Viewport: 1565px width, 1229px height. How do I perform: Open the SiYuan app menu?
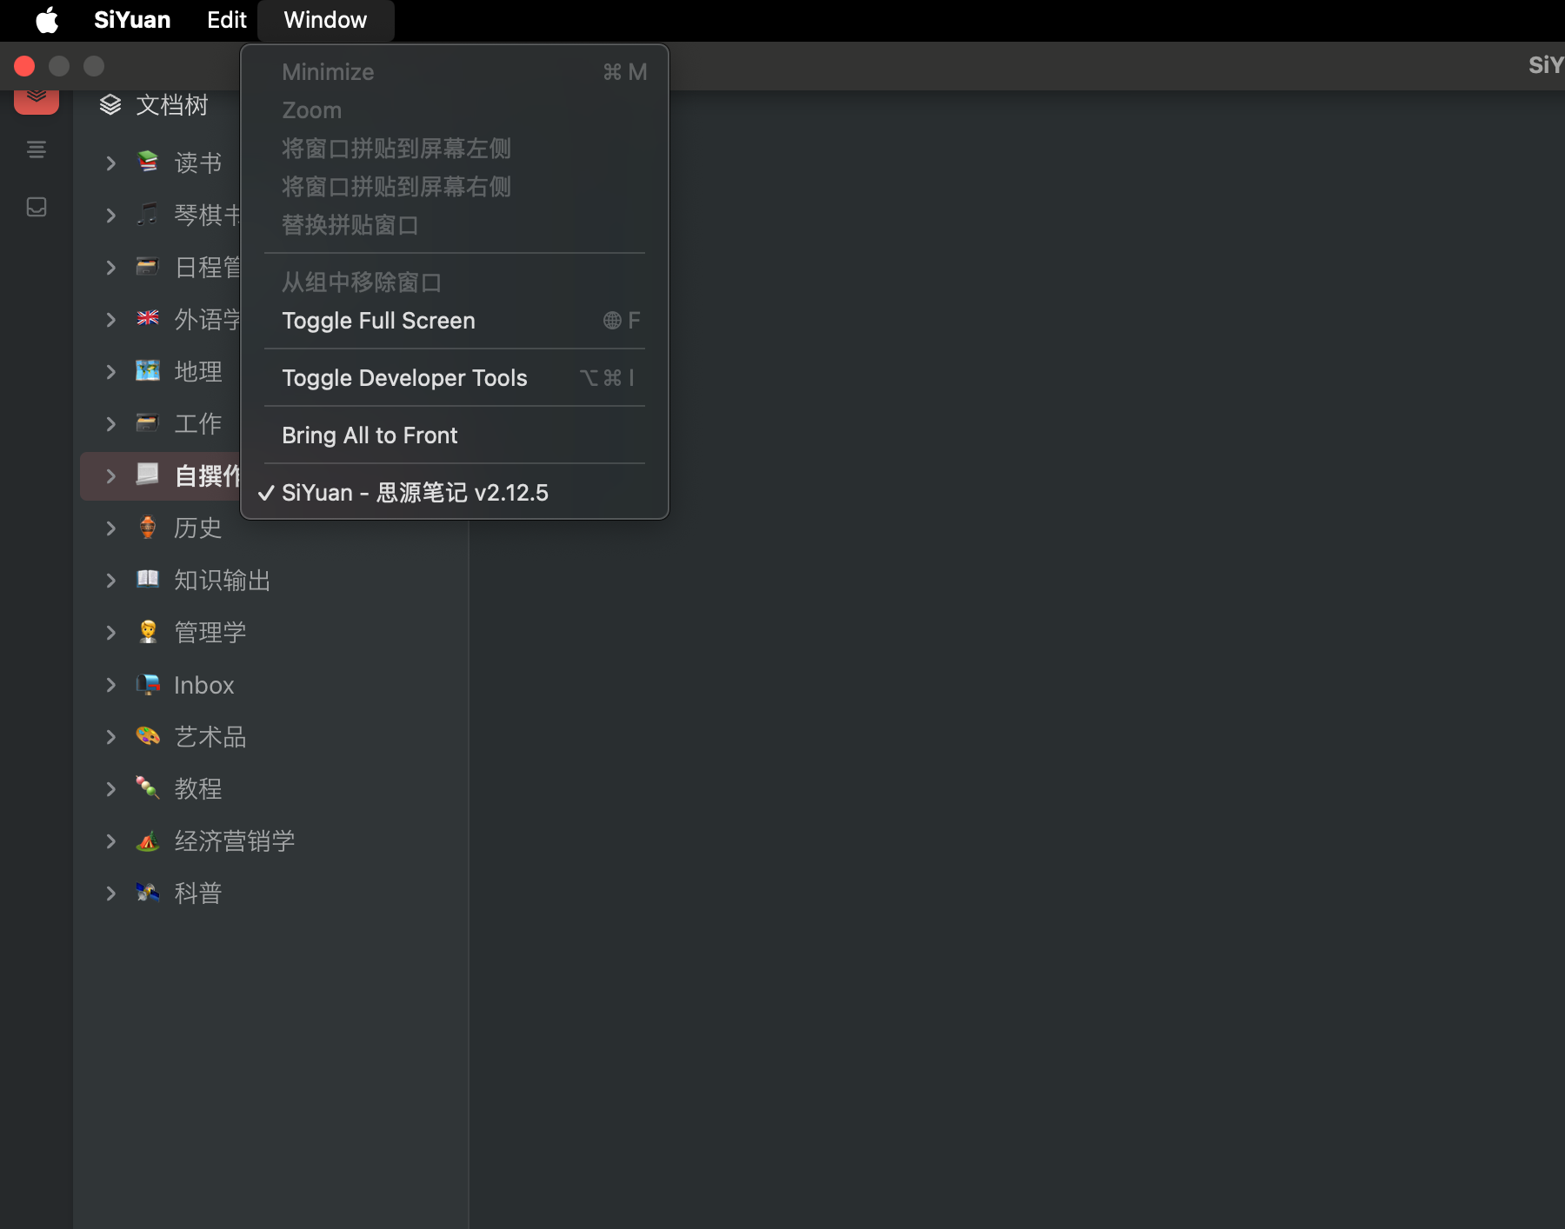[x=132, y=20]
